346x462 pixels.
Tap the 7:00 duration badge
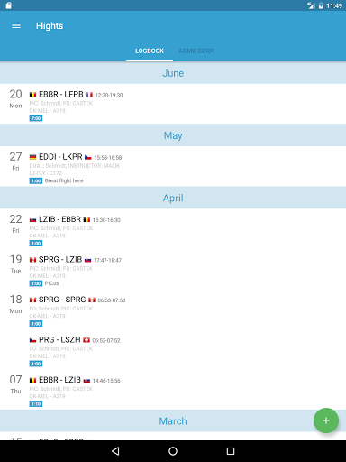point(36,118)
